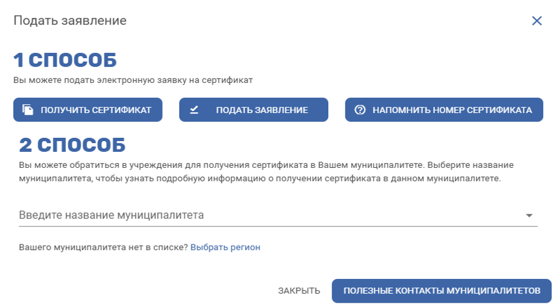Screen dimensions: 558x307
Task: Click the 1 СПОСОБ heading
Action: click(x=65, y=61)
